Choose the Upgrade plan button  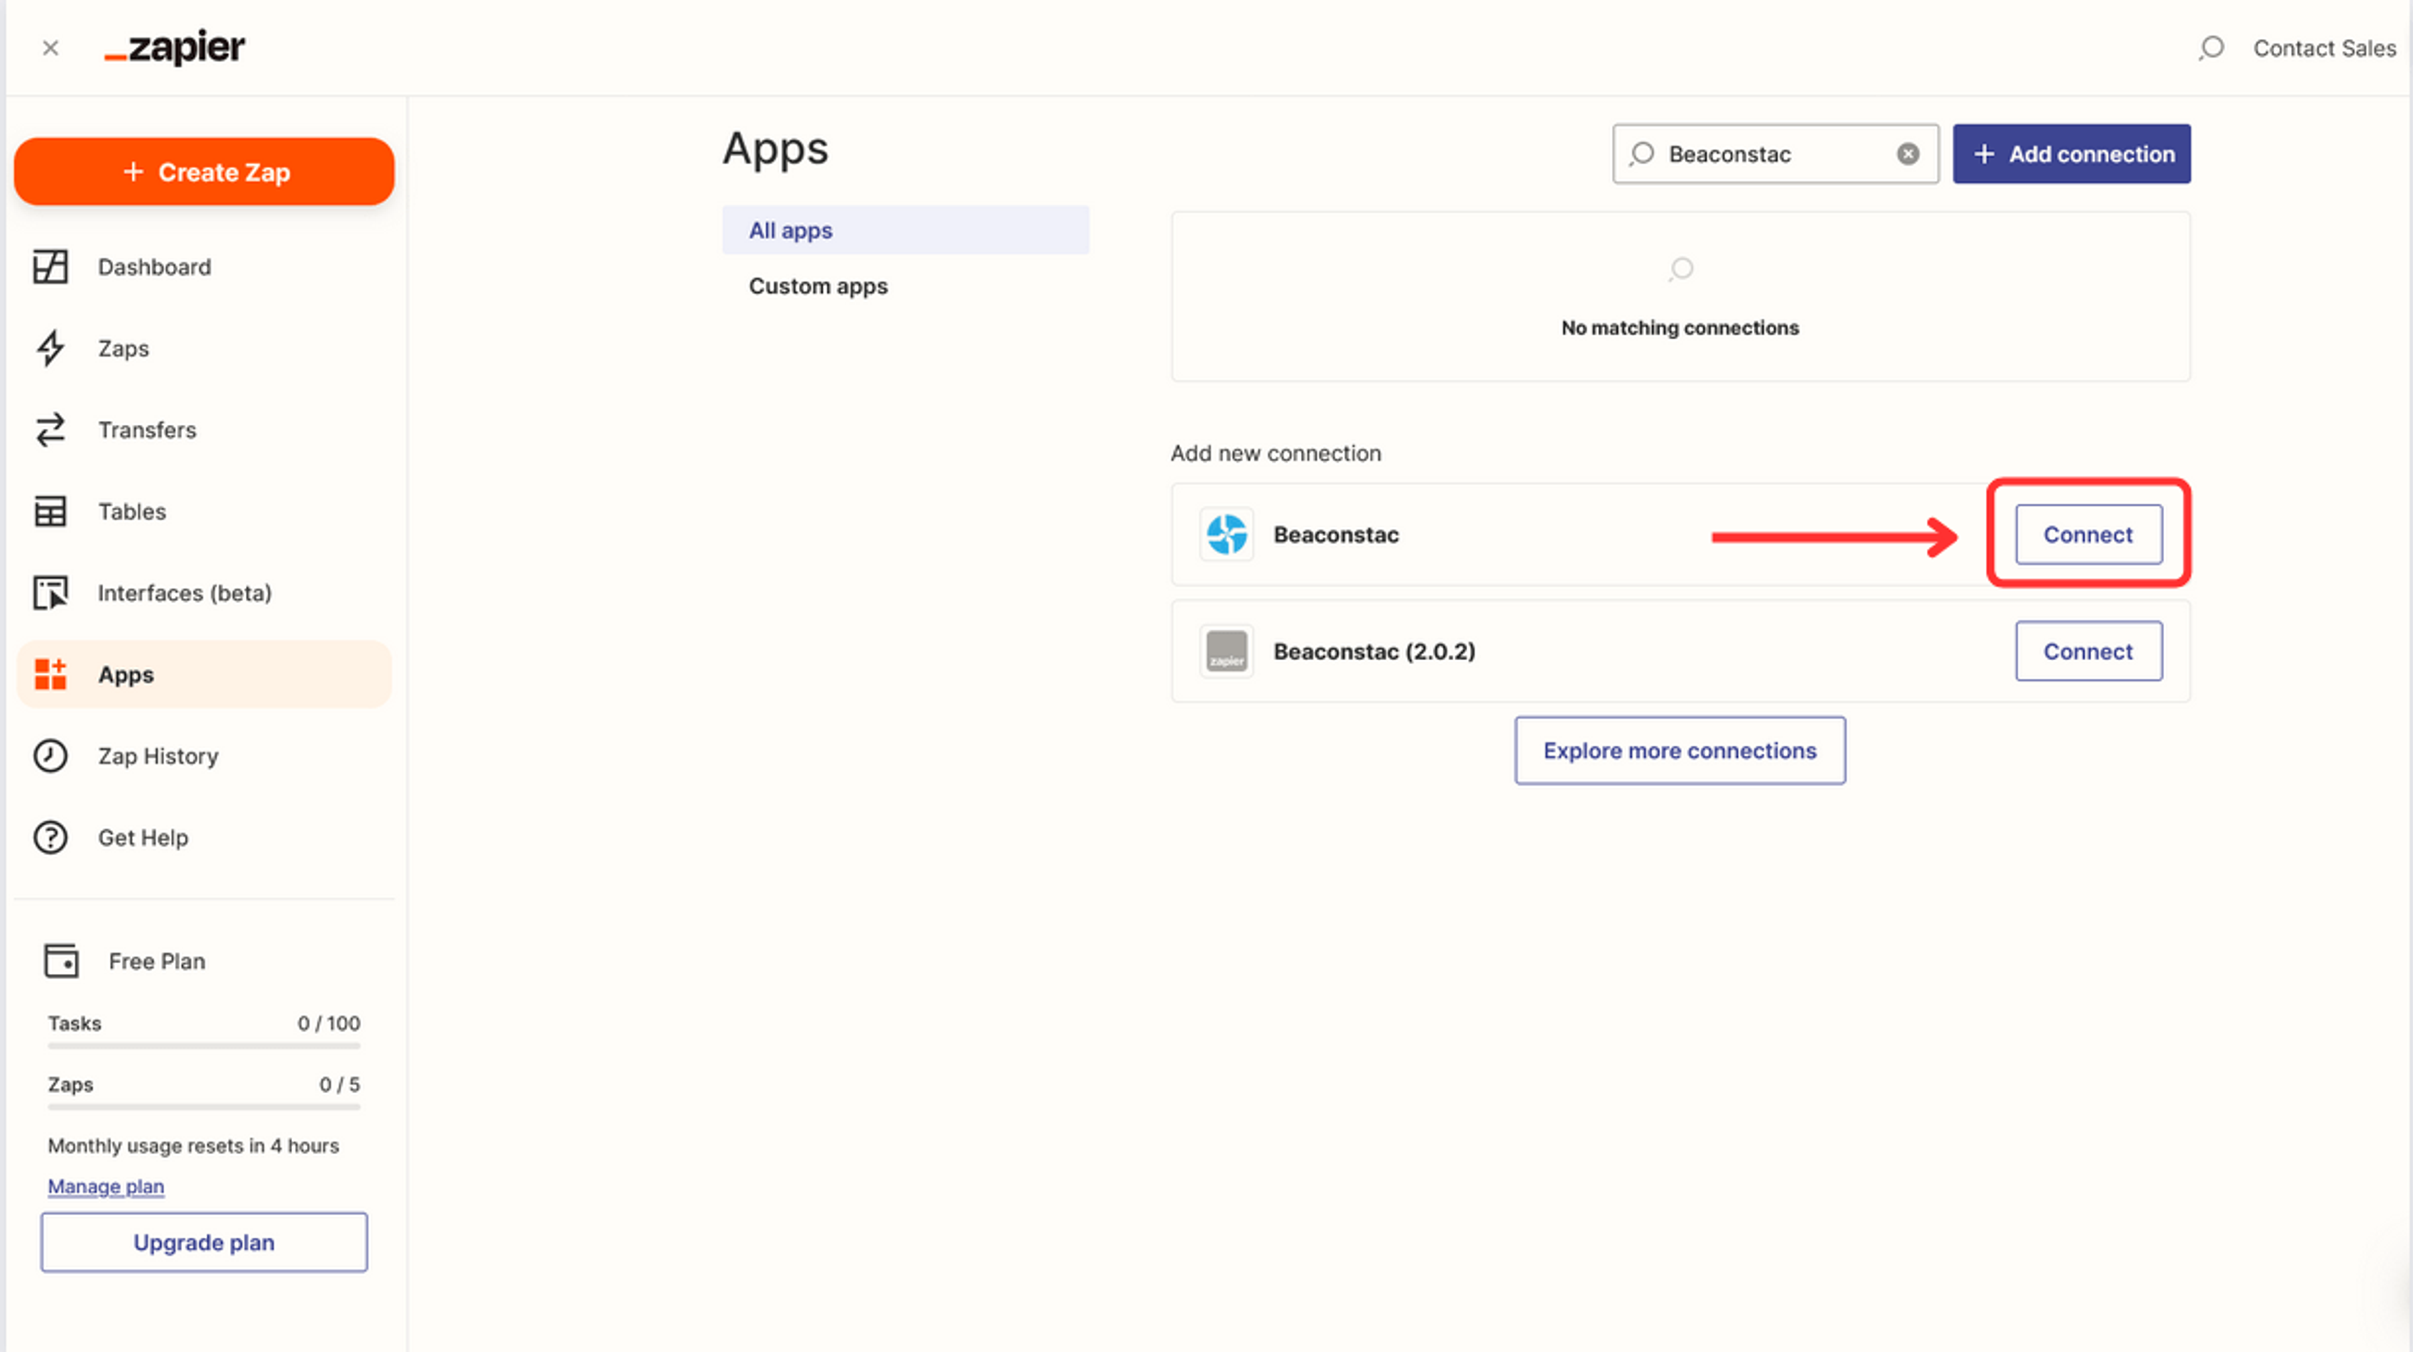coord(204,1243)
